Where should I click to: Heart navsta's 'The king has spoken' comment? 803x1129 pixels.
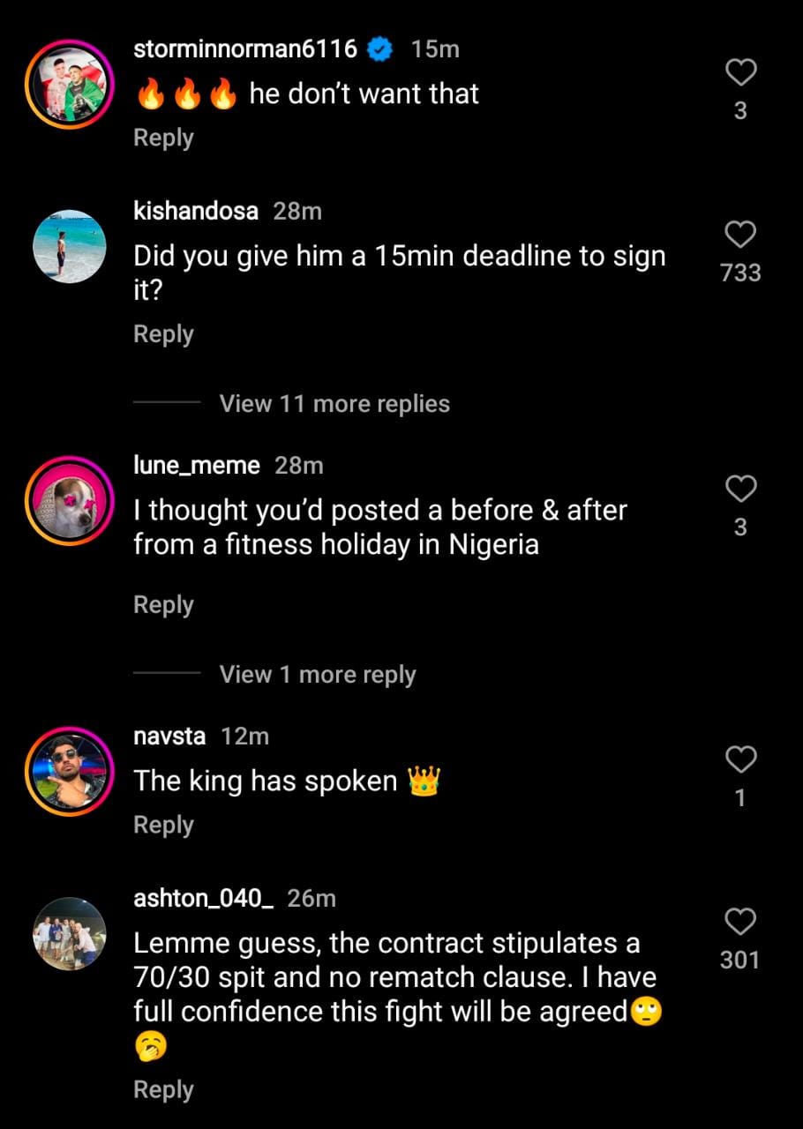(x=740, y=759)
